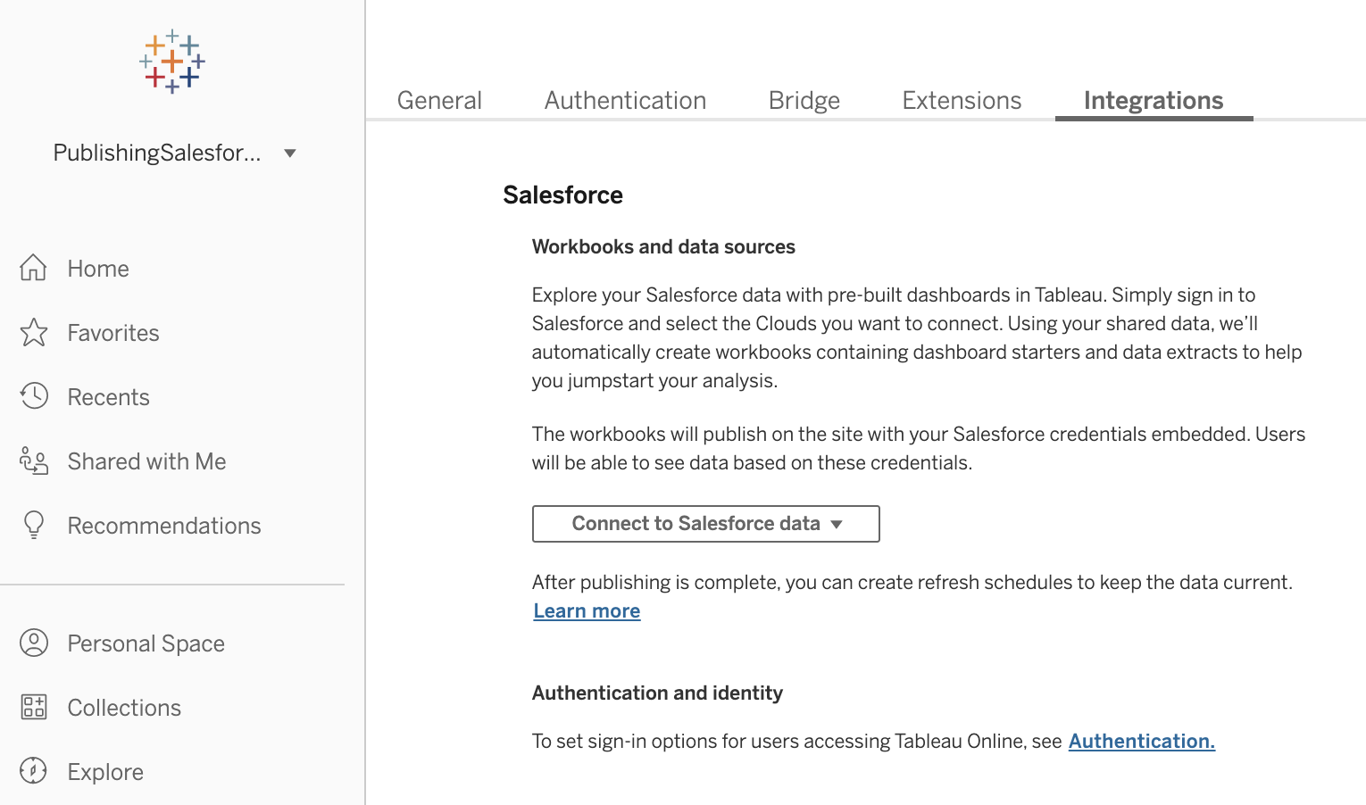Open the Authentication link in identity section
This screenshot has width=1366, height=805.
[x=1141, y=742]
